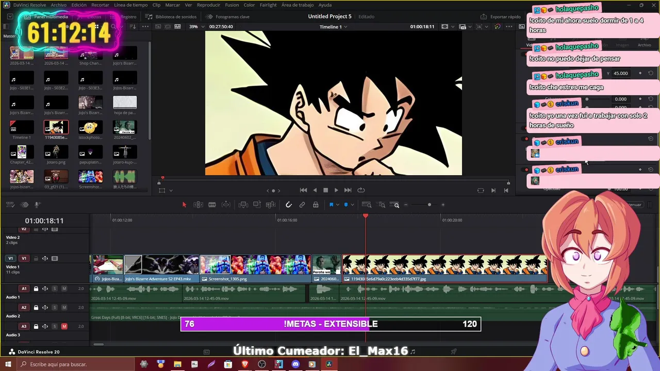The image size is (660, 371).
Task: Open the Línea de tiempo menu
Action: (x=130, y=5)
